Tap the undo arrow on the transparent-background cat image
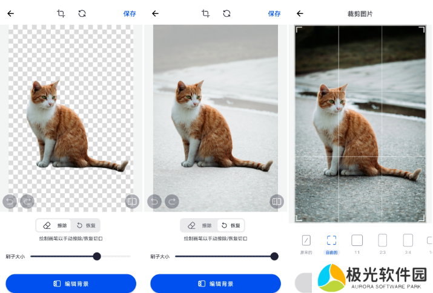433x293 pixels. click(x=10, y=201)
